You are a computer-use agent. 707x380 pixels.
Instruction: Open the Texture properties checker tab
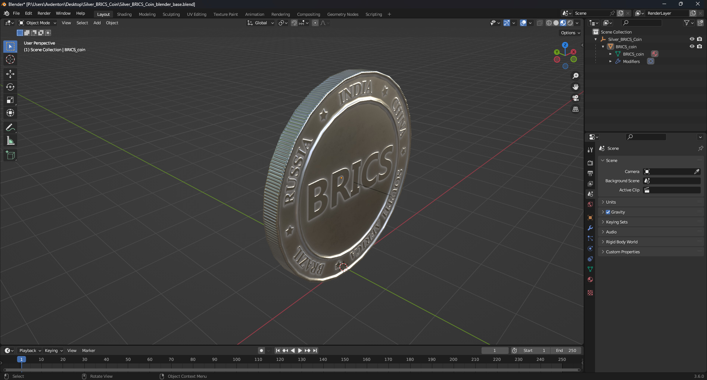[x=590, y=293]
